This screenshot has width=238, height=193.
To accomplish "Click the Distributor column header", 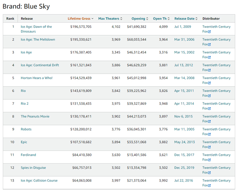I will coord(211,19).
